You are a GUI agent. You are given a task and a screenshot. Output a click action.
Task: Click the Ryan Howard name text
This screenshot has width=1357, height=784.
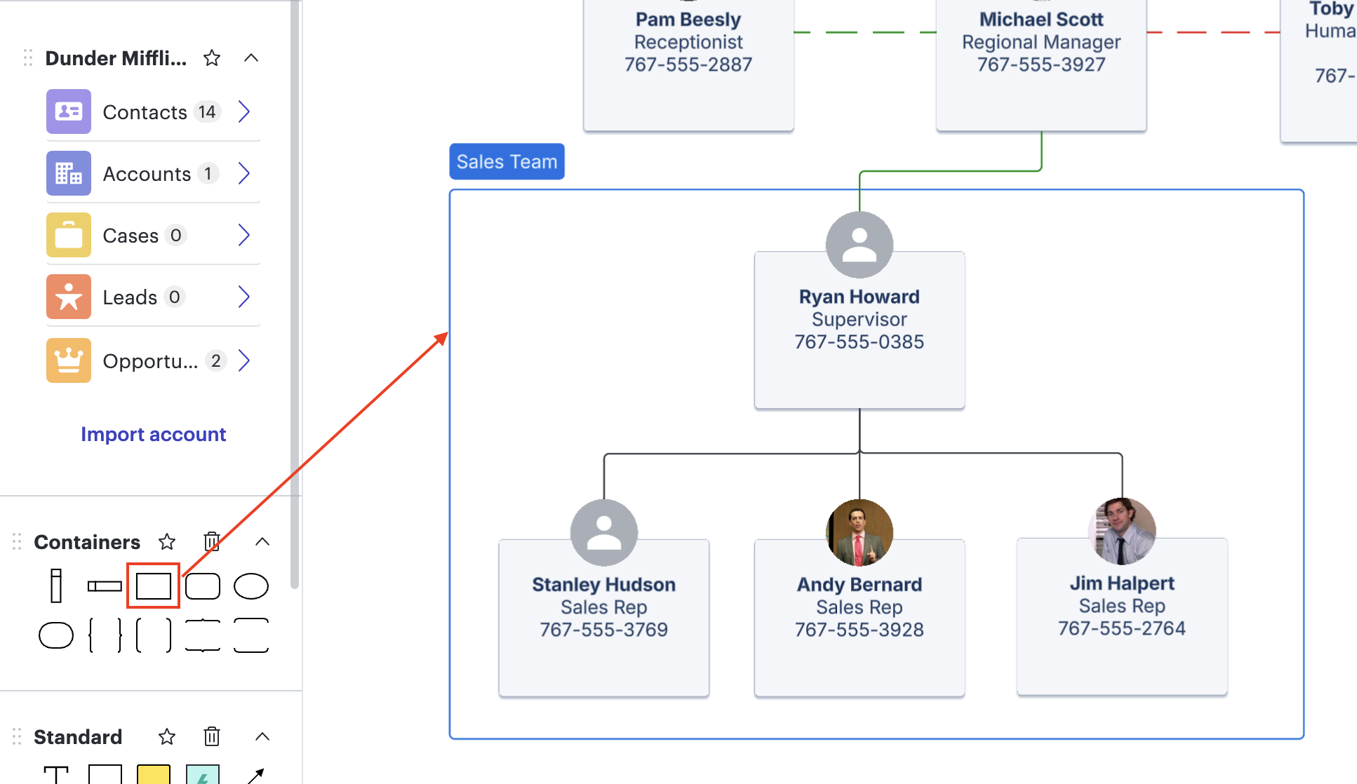(860, 297)
